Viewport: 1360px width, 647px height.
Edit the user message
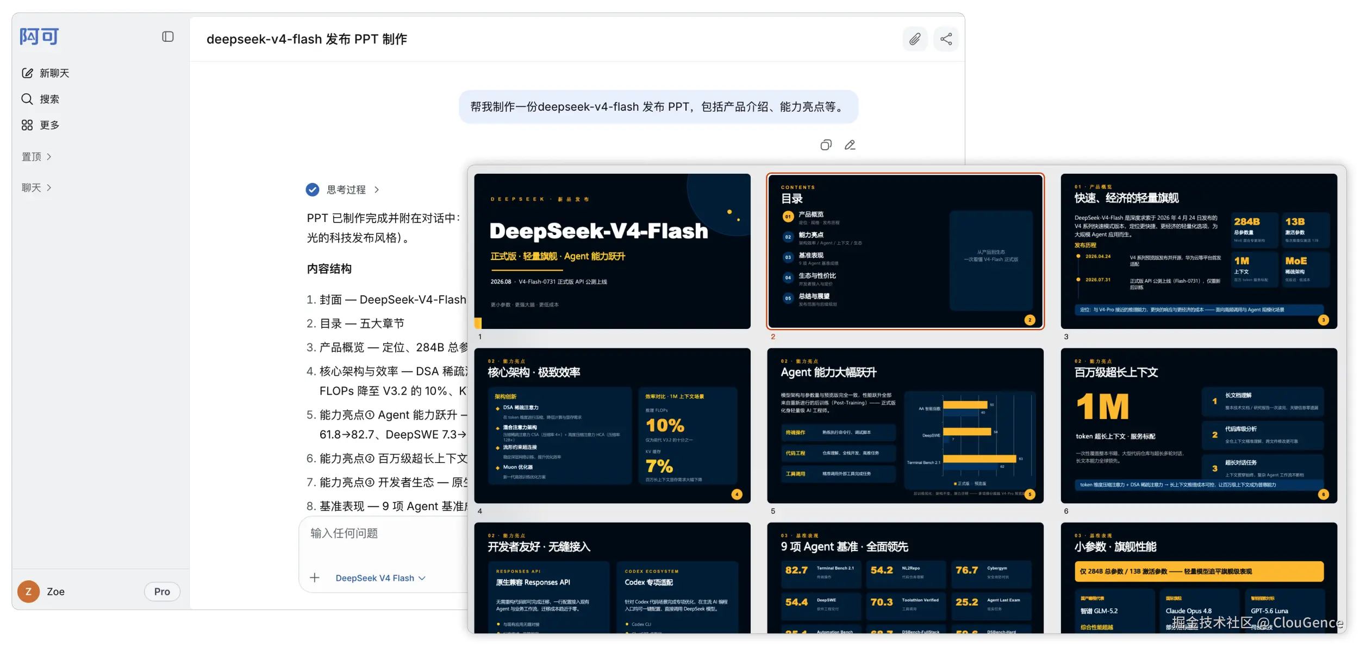850,145
